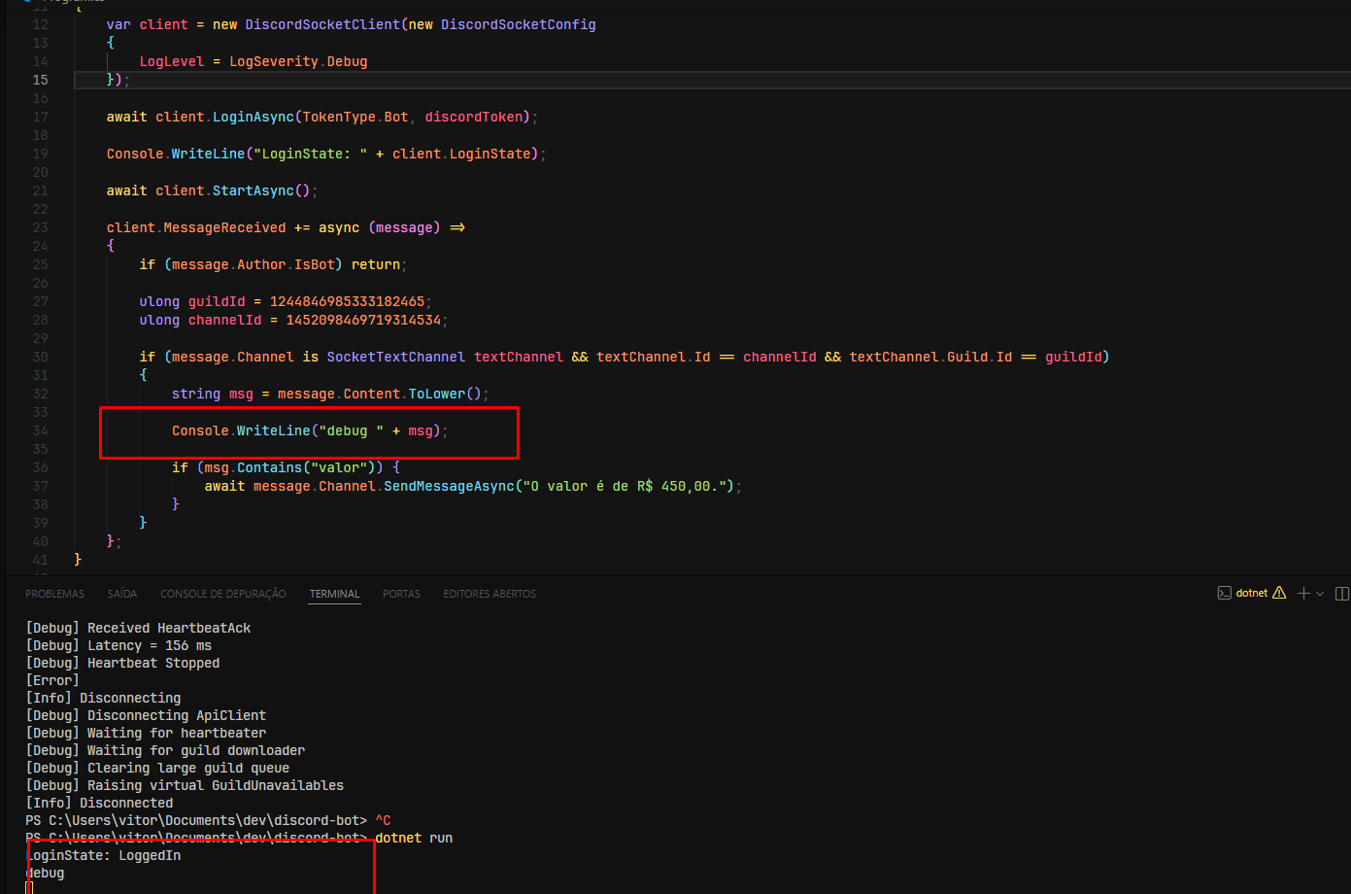This screenshot has width=1351, height=894.
Task: Click IsBot on line 25
Action: click(315, 264)
